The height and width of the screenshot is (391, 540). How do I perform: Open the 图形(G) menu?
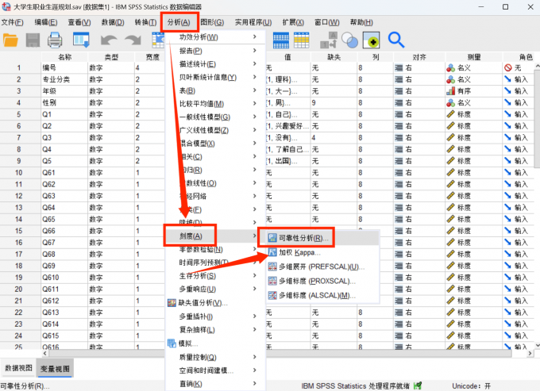coord(212,22)
